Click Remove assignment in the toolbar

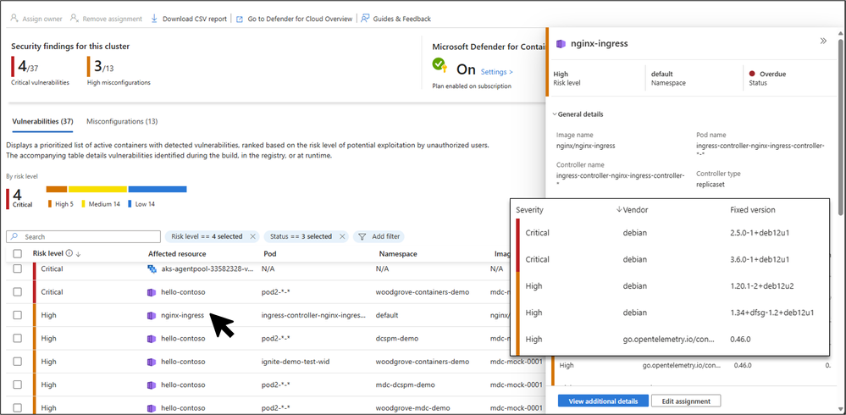pos(107,19)
